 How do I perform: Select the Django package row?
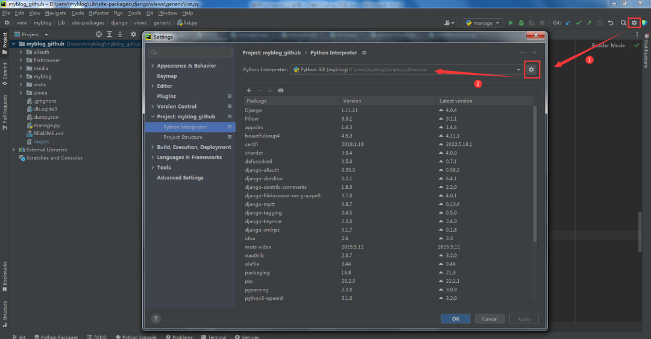tap(389, 110)
